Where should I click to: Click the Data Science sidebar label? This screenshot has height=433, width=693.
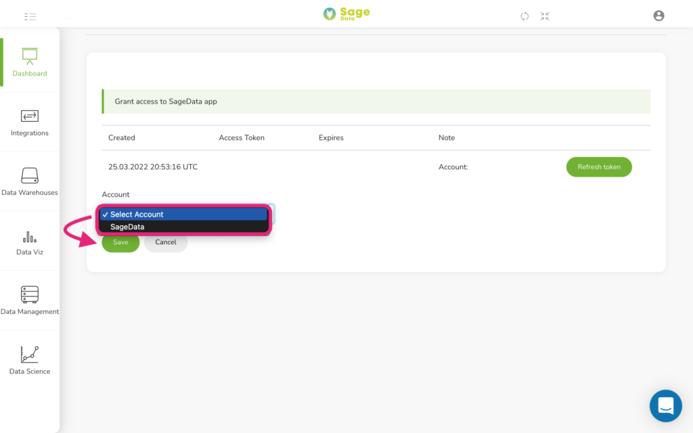[30, 371]
